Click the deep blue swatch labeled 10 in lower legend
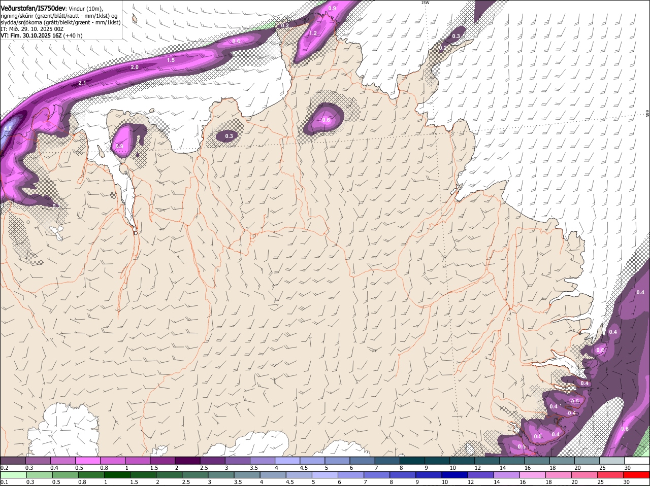This screenshot has width=650, height=486. [456, 475]
